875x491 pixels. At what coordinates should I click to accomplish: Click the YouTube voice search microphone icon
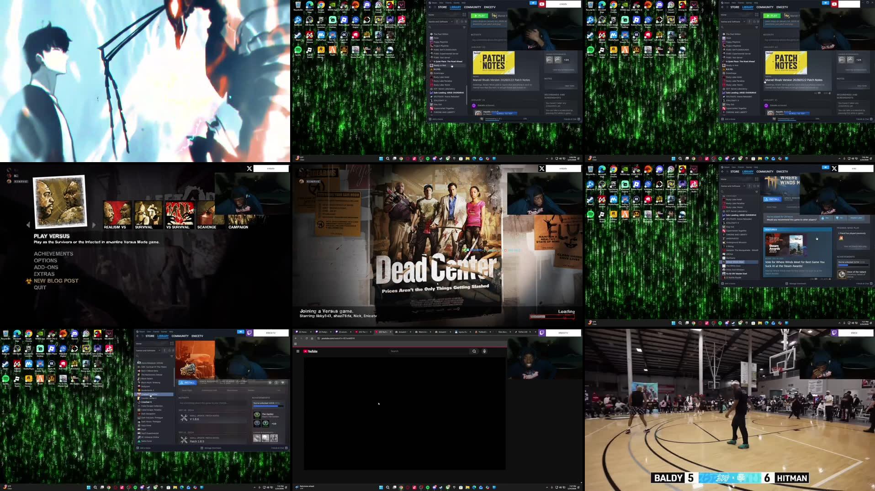[x=484, y=351]
